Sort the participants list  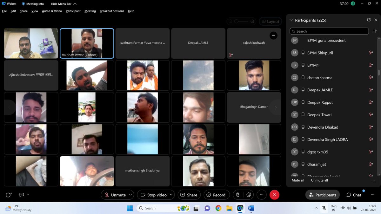point(375,31)
